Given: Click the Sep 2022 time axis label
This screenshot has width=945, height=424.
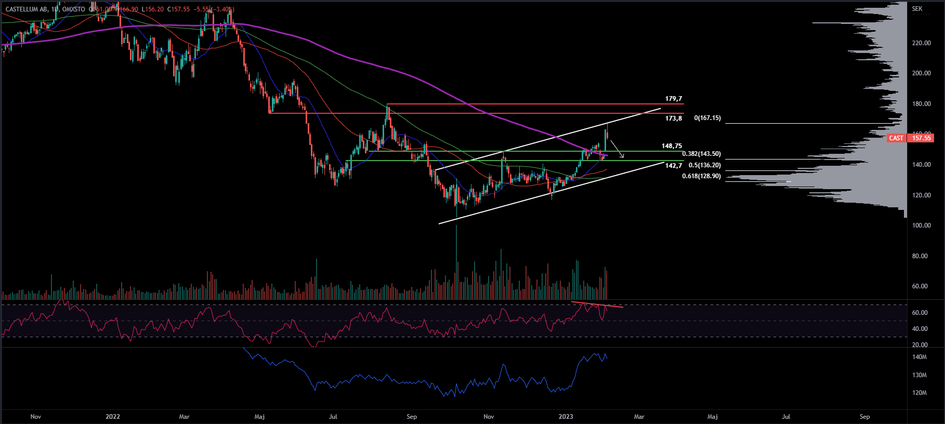Looking at the screenshot, I should click(412, 417).
